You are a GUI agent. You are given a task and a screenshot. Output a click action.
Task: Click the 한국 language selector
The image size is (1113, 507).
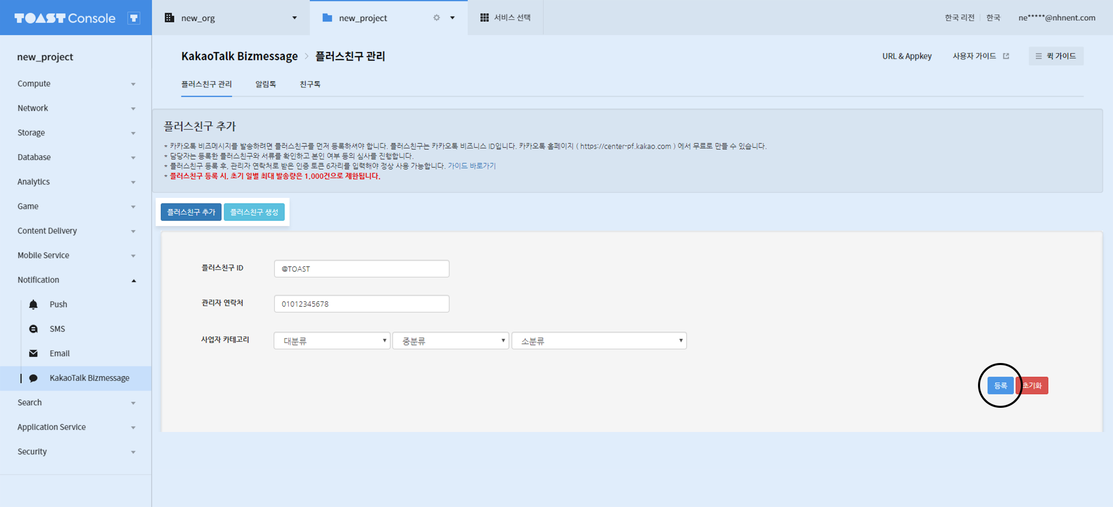993,18
